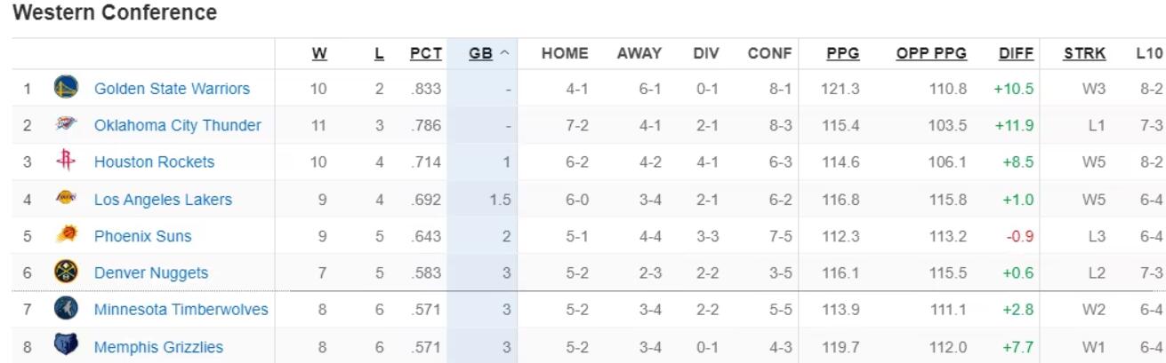Image resolution: width=1166 pixels, height=363 pixels.
Task: Sort table by STRK header
Action: [x=1084, y=53]
